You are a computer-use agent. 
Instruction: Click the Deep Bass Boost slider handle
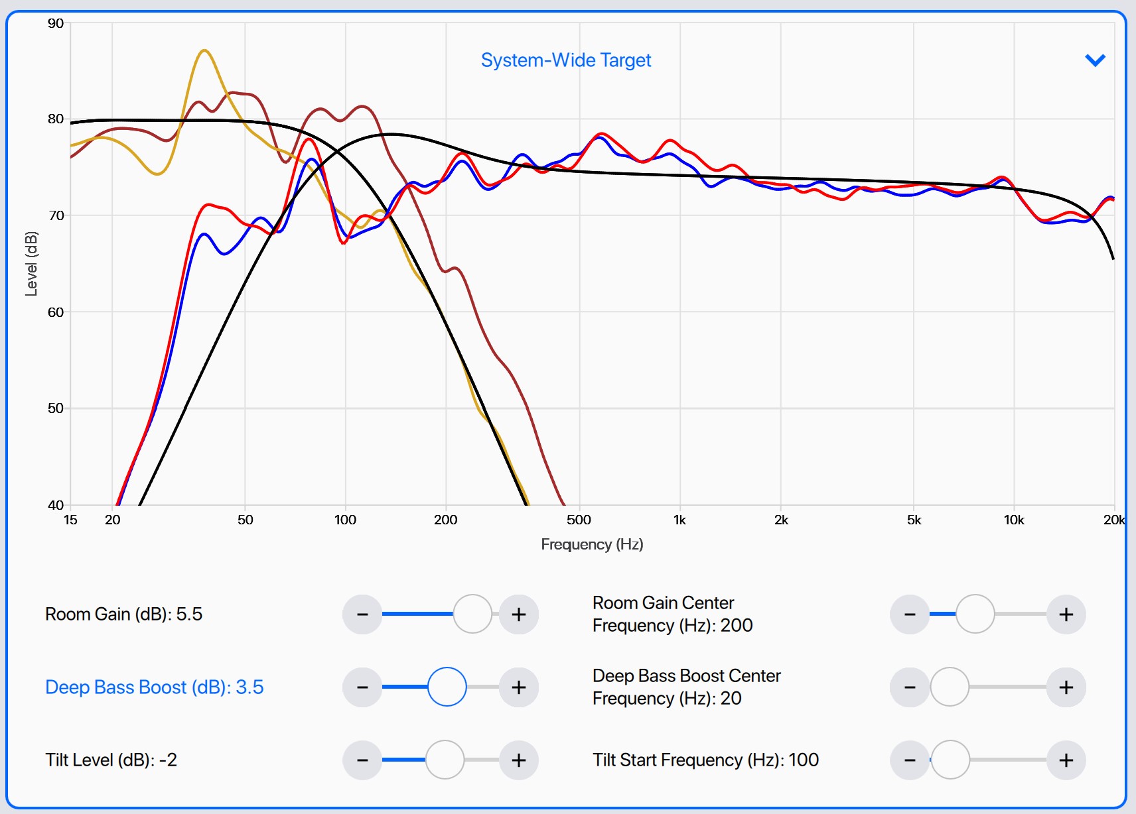(x=447, y=687)
